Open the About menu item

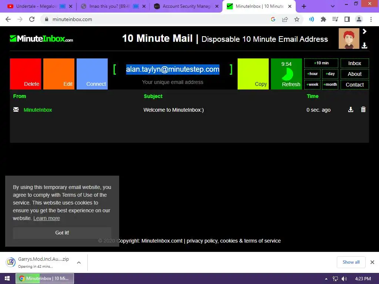(x=355, y=74)
